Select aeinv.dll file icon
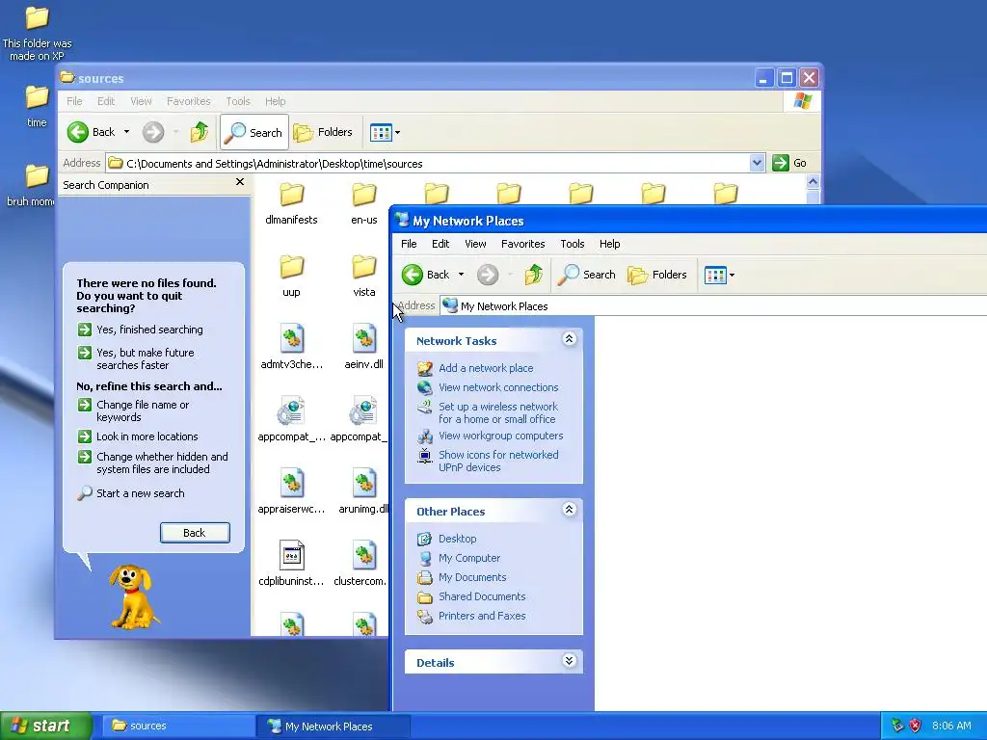Screen dimensions: 987x740 click(x=363, y=338)
